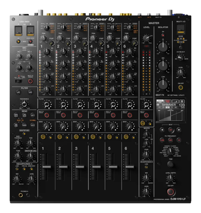
Task: Select FX Frequency MID button
Action: 171,140
